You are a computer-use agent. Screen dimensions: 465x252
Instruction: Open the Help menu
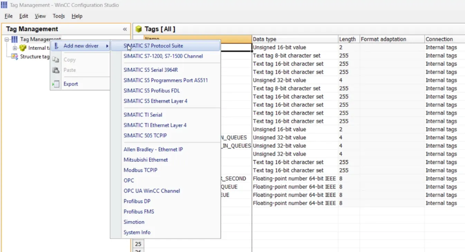point(77,16)
